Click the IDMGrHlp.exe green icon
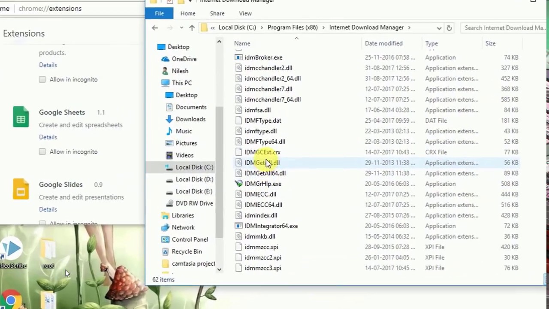549x309 pixels. coord(238,184)
